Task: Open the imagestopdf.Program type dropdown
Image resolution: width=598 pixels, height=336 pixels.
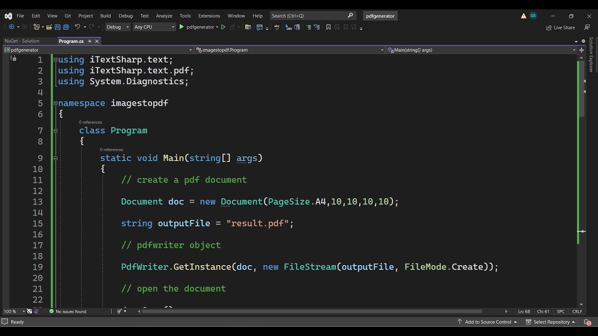Action: coord(290,50)
